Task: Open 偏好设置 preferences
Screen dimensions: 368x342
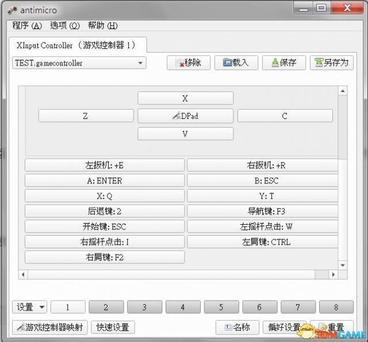Action: point(284,327)
